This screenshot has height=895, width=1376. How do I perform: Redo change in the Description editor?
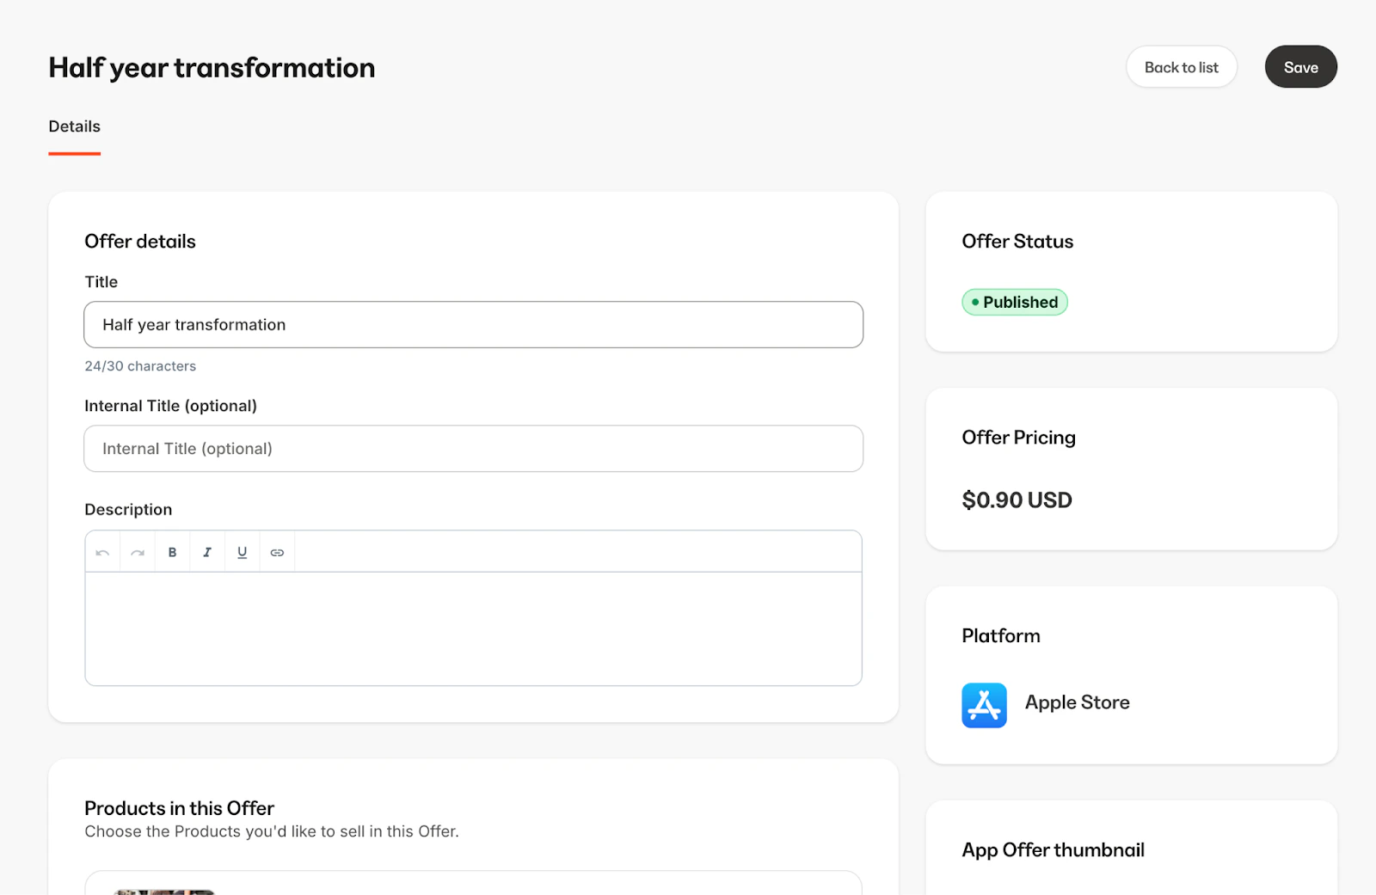pos(136,551)
